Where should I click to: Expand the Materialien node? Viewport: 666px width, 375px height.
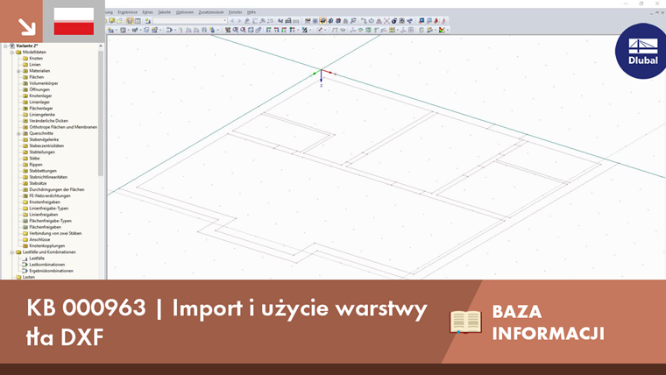(18, 71)
